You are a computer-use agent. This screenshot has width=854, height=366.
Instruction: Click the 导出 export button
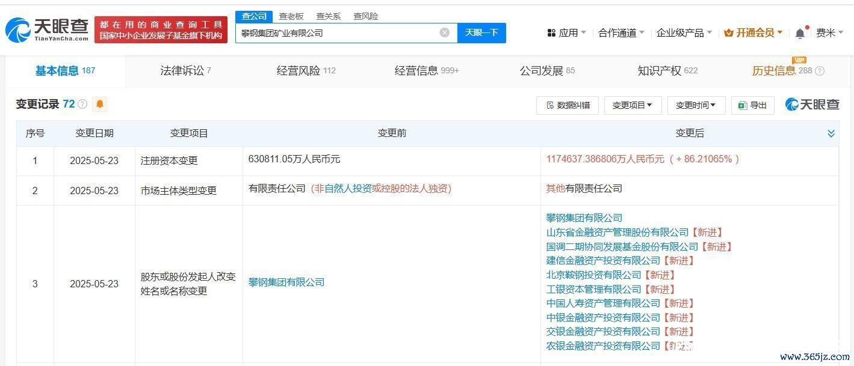(752, 105)
